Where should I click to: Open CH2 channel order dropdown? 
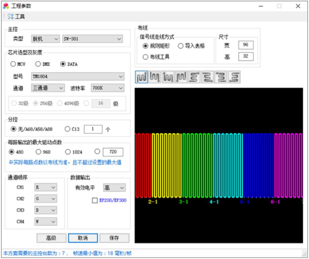tap(46, 199)
